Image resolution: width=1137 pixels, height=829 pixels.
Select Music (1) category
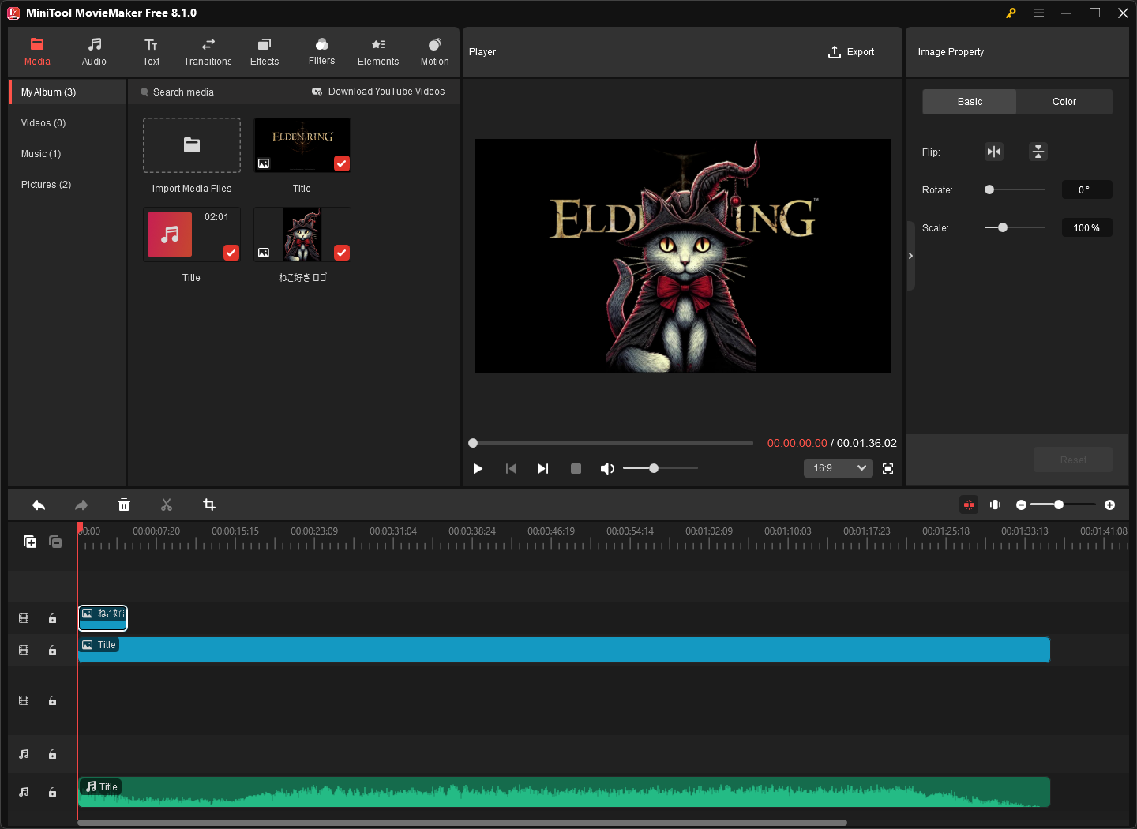[68, 154]
